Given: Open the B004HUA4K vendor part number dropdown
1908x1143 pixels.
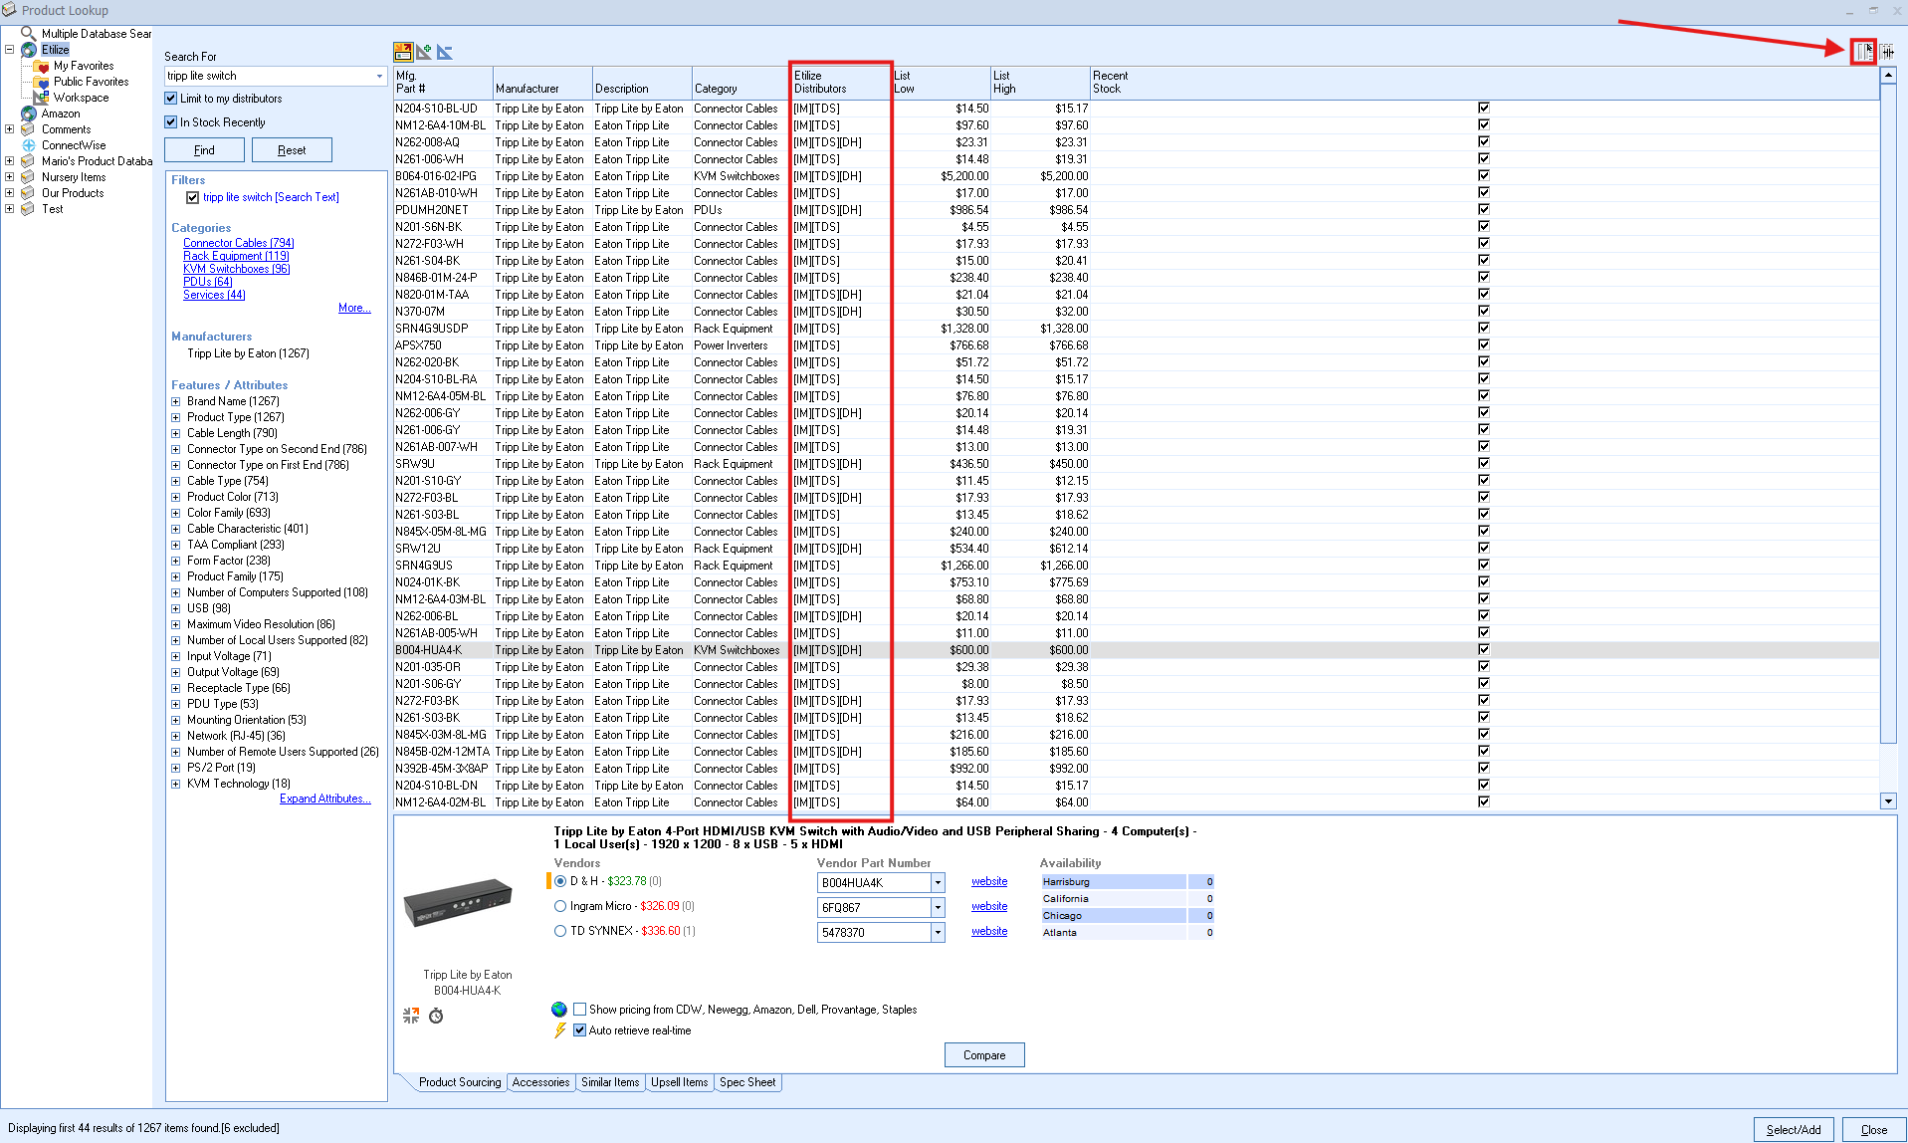Looking at the screenshot, I should [938, 883].
